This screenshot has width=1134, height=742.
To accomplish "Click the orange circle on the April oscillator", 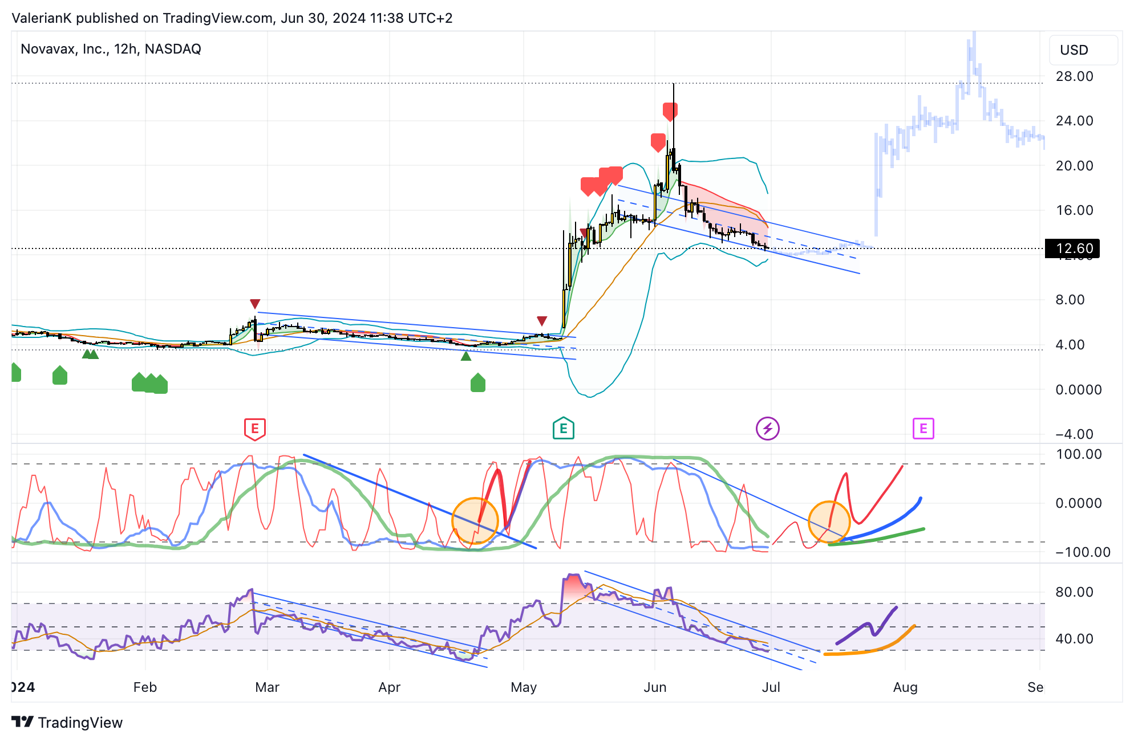I will [475, 520].
